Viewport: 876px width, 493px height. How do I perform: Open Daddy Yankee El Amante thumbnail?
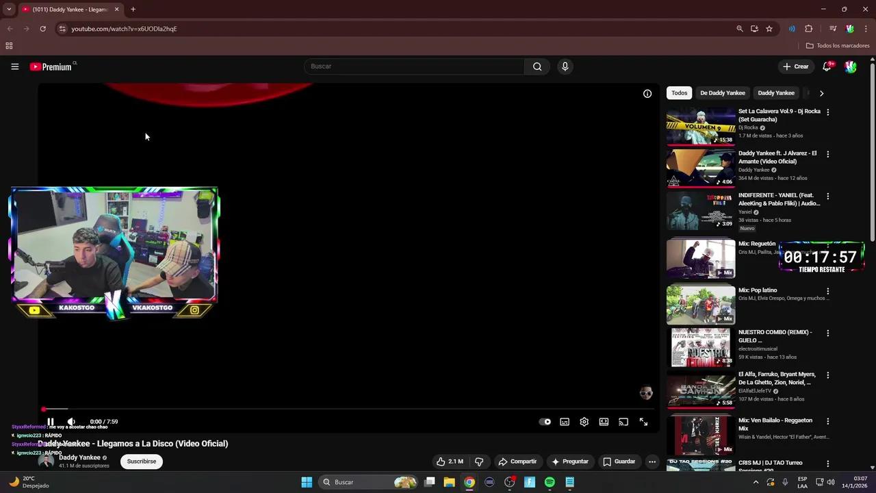point(701,168)
